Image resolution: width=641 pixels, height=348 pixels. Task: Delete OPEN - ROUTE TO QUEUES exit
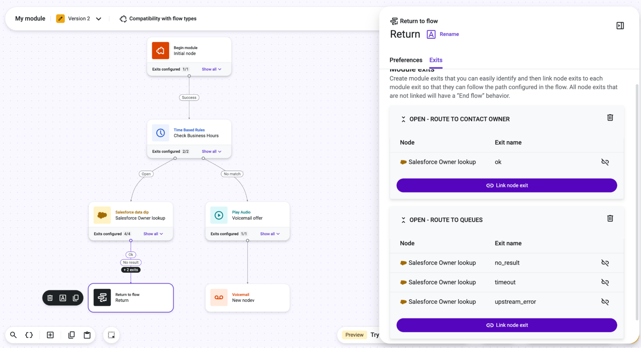[610, 218]
